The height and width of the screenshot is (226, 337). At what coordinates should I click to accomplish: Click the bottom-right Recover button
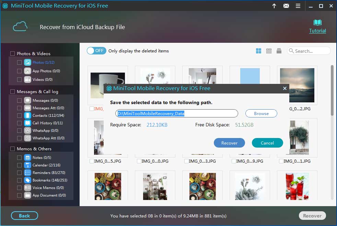coord(312,216)
